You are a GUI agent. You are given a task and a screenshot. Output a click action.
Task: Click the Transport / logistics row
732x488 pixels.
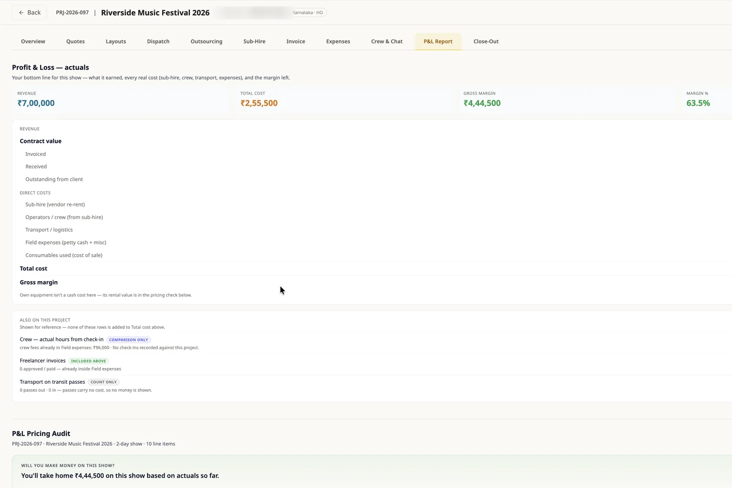pyautogui.click(x=376, y=230)
